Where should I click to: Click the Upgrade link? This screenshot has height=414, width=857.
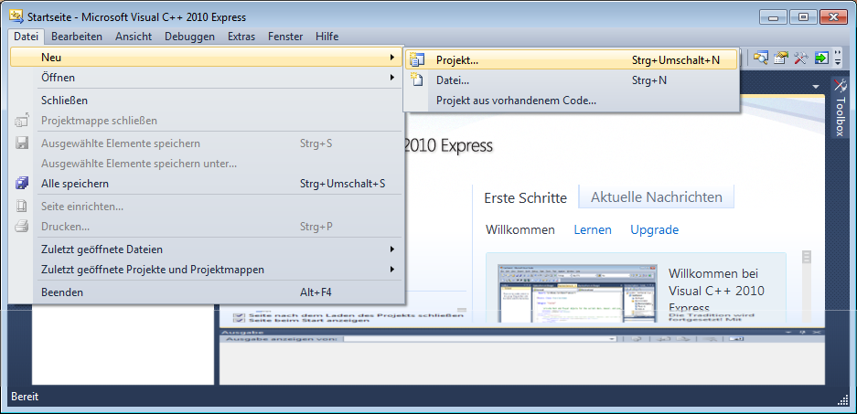654,229
